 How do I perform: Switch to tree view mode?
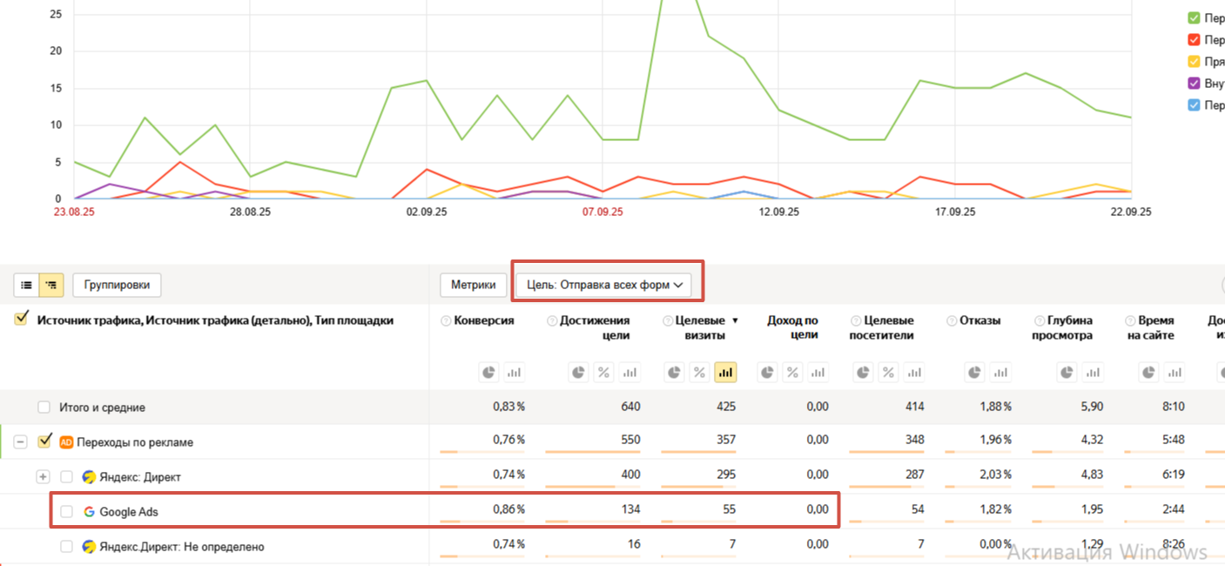[x=51, y=285]
